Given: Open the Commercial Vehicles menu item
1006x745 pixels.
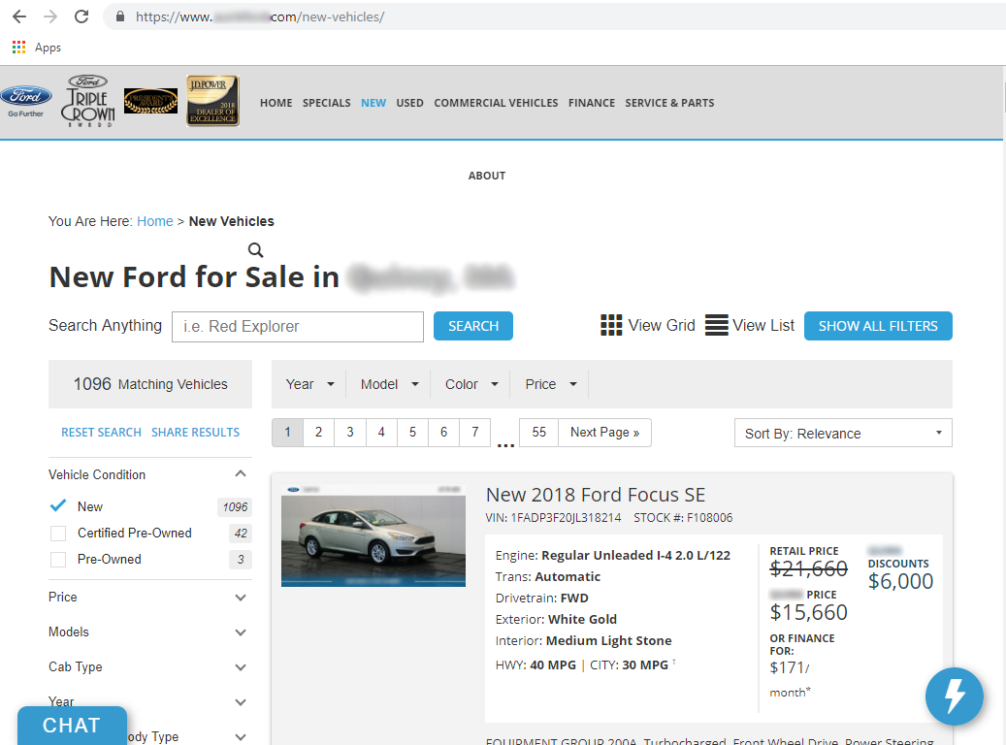Looking at the screenshot, I should click(x=496, y=103).
